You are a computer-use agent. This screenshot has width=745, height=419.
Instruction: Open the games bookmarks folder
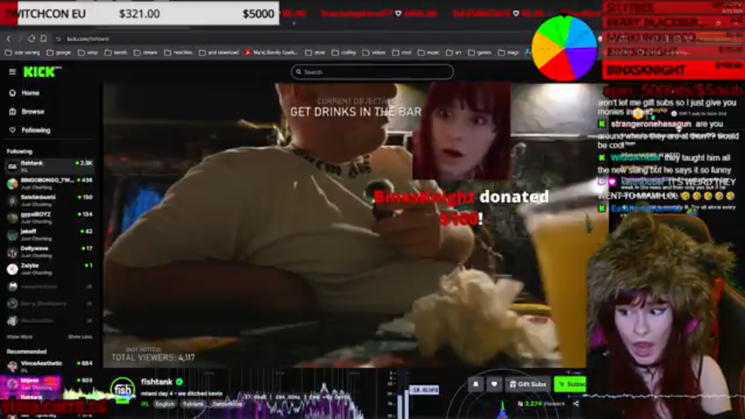[x=480, y=52]
